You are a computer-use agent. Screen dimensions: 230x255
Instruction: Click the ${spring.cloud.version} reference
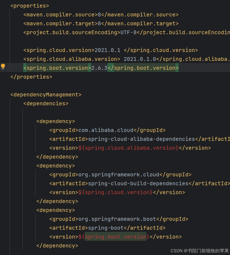(116, 192)
